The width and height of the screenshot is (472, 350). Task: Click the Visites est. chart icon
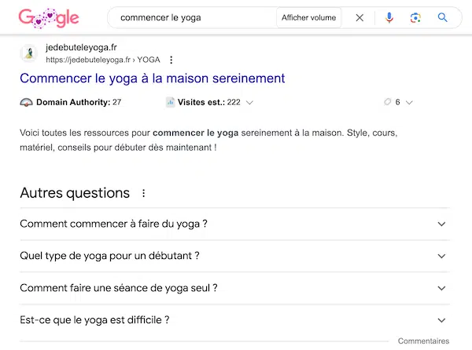[170, 102]
